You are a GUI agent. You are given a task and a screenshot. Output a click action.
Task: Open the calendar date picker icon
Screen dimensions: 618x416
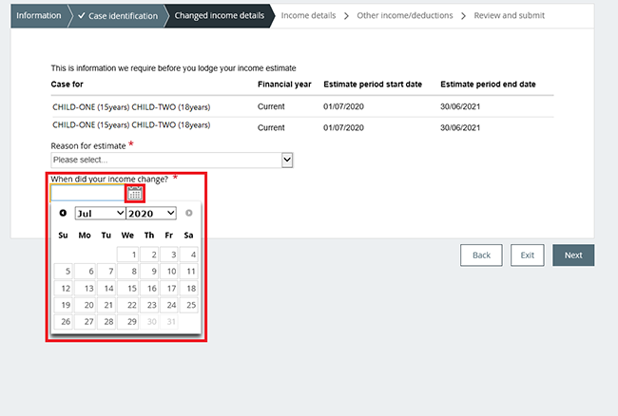[x=135, y=194]
